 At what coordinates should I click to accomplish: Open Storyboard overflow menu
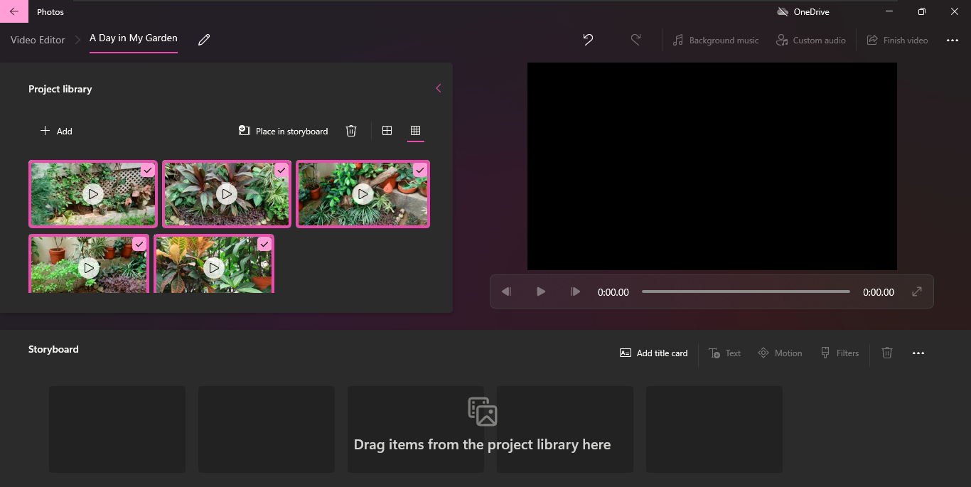coord(918,353)
